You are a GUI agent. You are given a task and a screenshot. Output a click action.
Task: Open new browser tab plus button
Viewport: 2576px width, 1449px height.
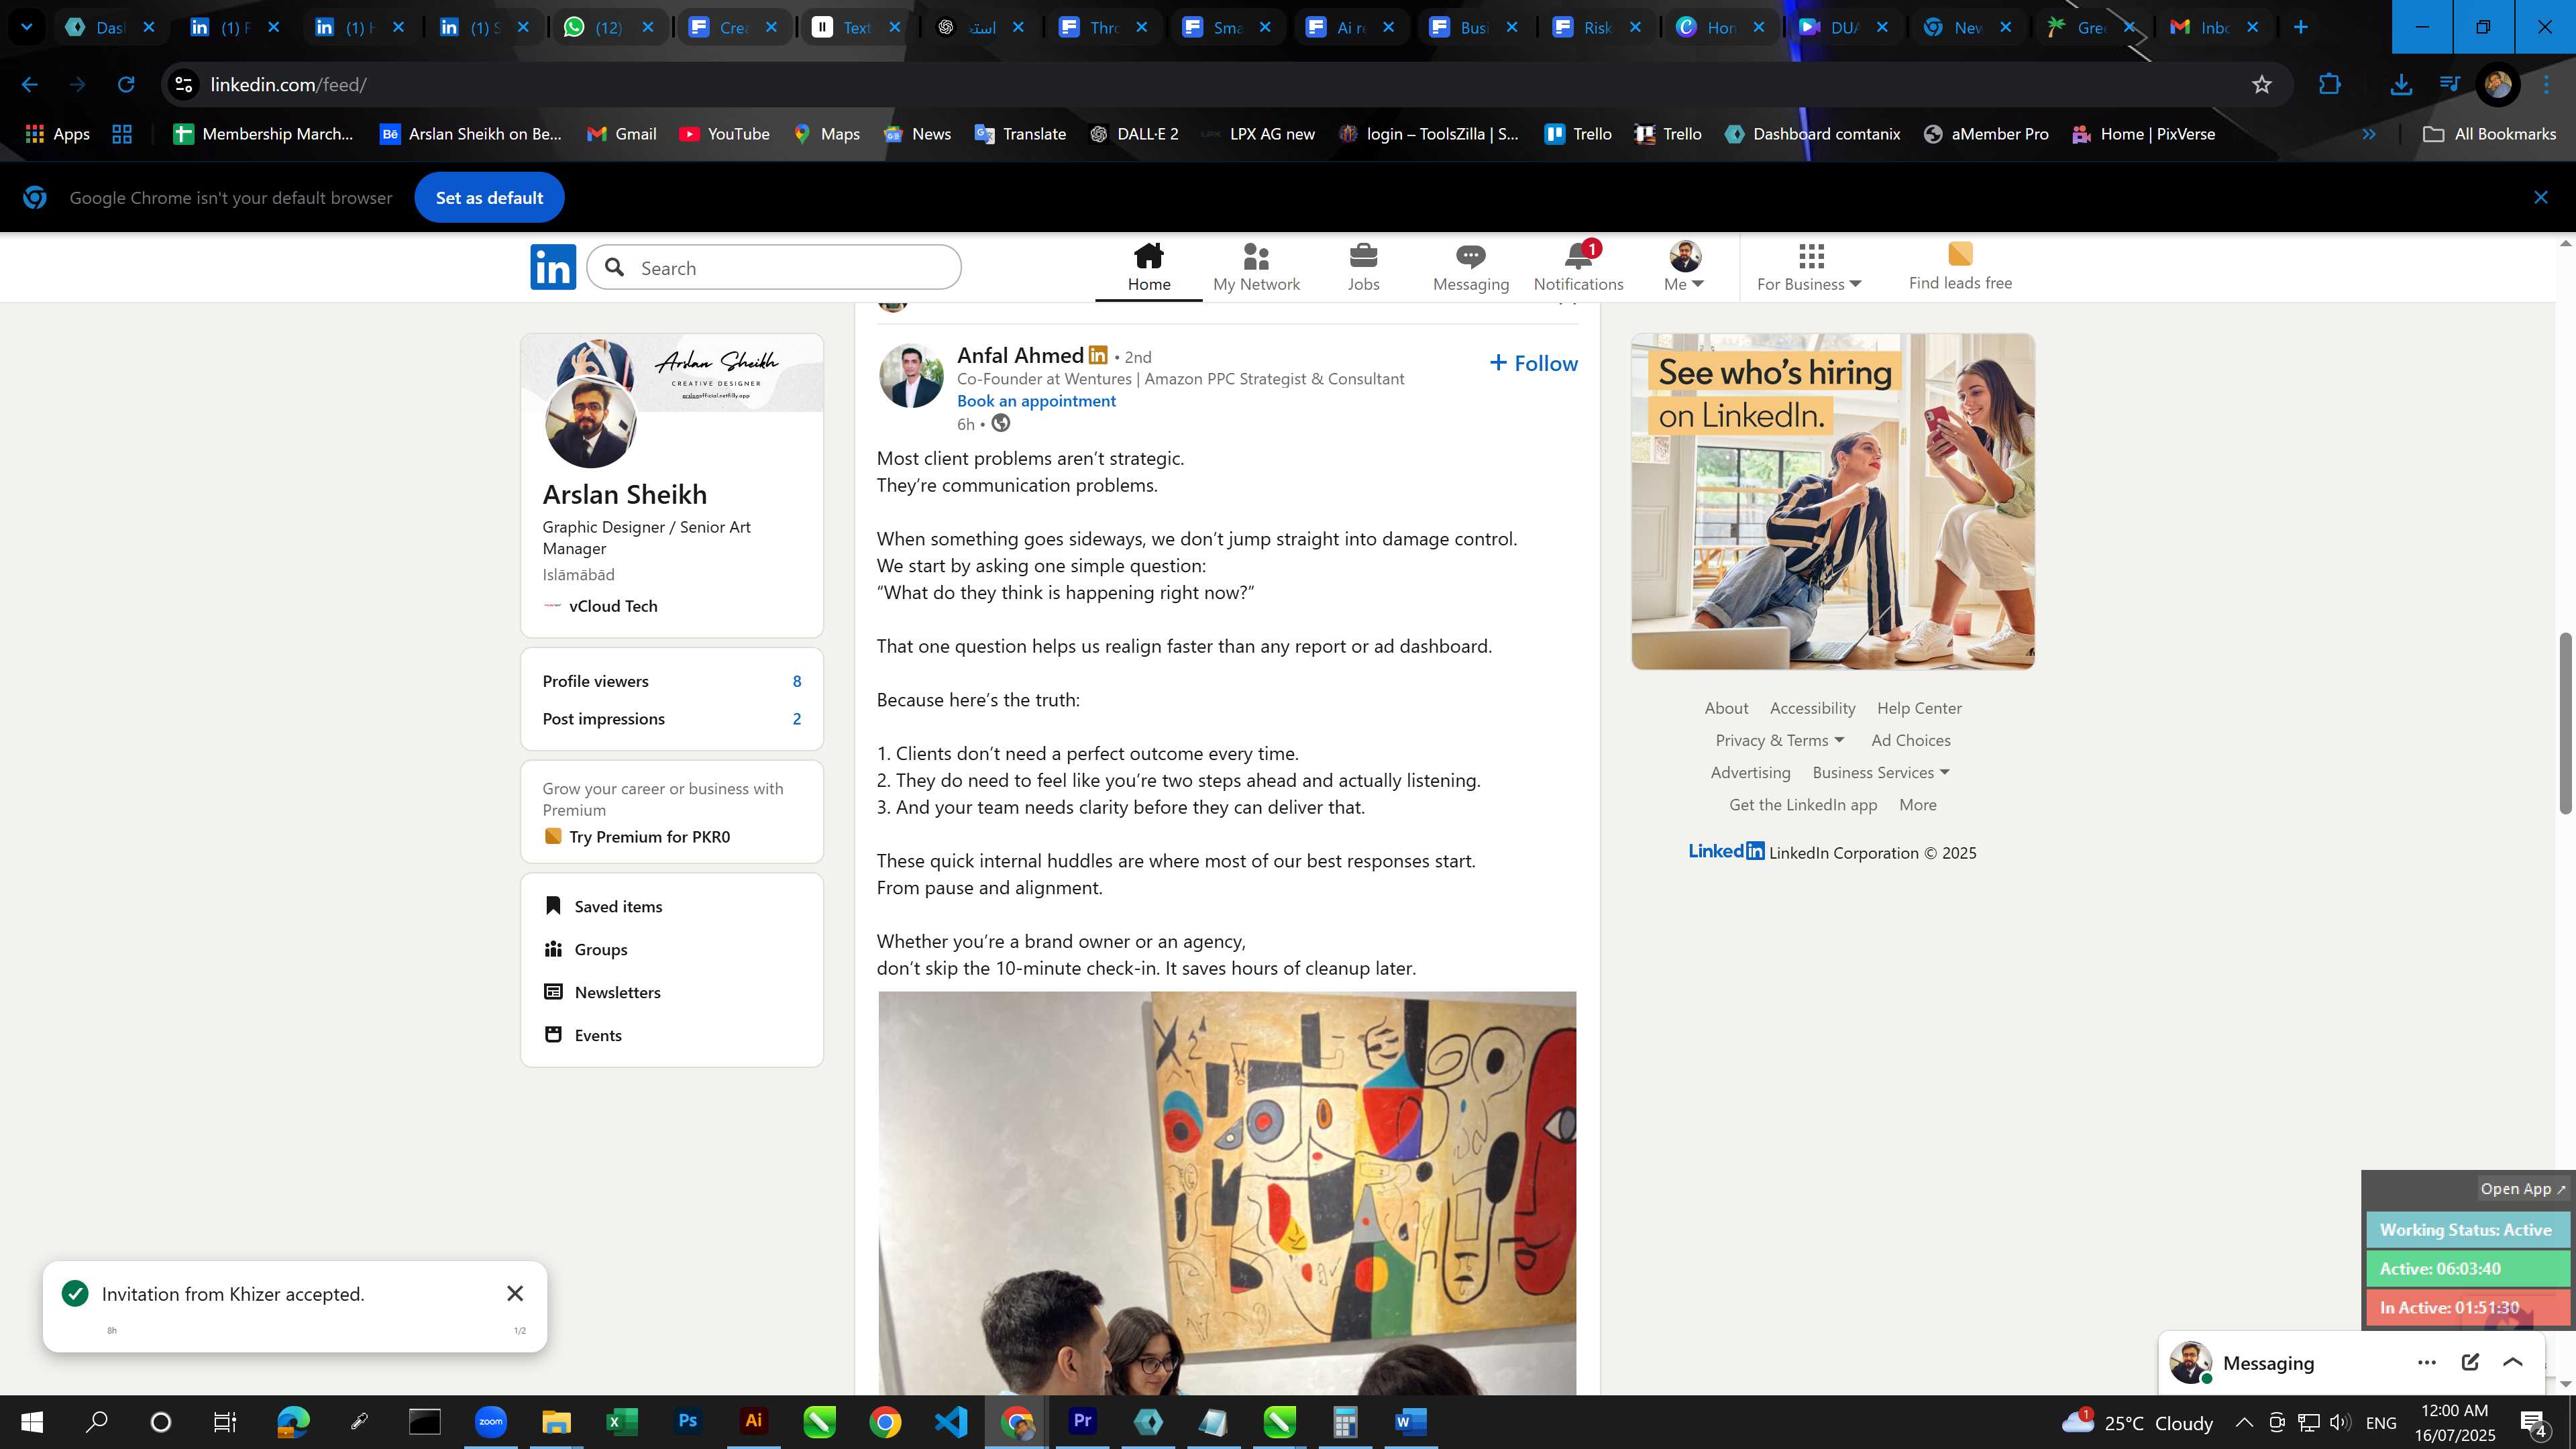tap(2300, 27)
